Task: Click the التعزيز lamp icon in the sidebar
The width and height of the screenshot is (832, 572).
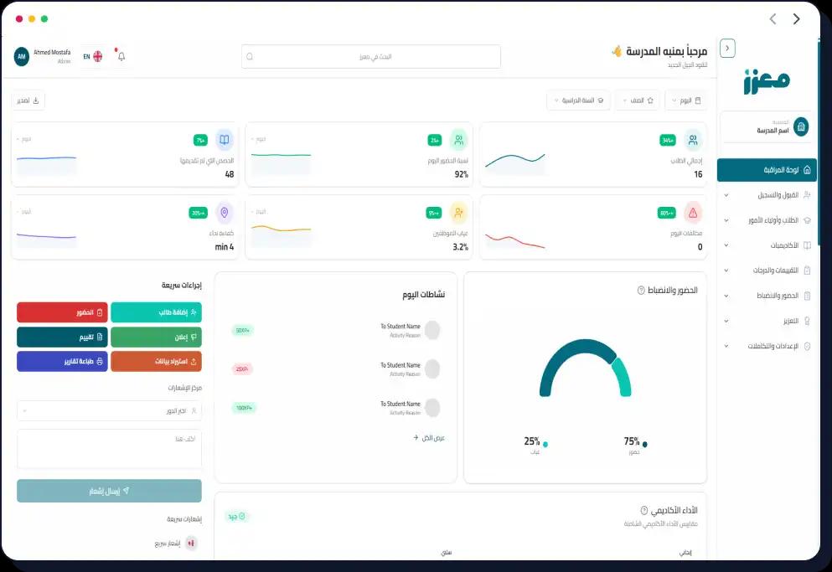Action: pyautogui.click(x=806, y=322)
